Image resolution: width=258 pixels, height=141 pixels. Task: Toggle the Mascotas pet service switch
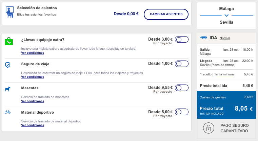point(182,88)
